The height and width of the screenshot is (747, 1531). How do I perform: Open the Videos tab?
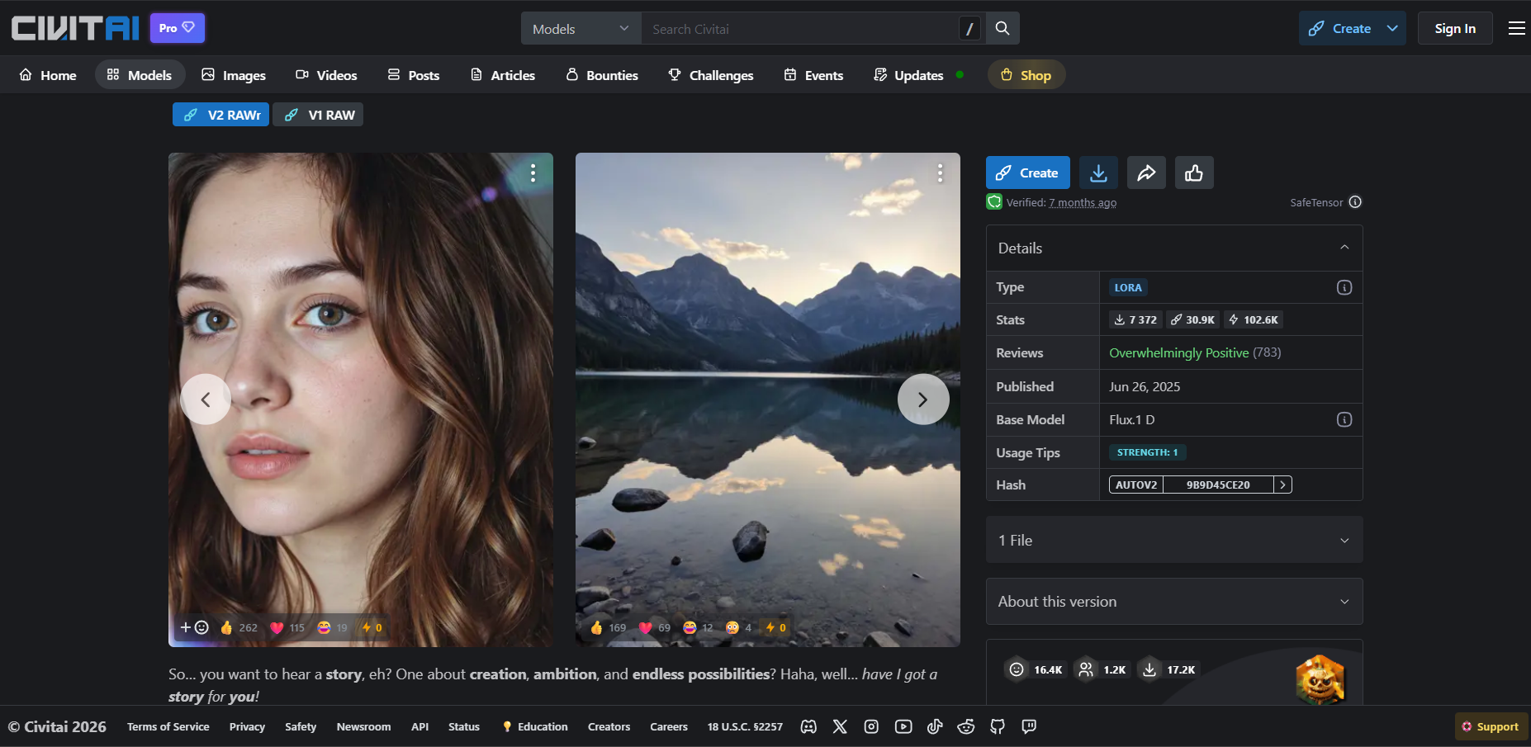pyautogui.click(x=326, y=75)
